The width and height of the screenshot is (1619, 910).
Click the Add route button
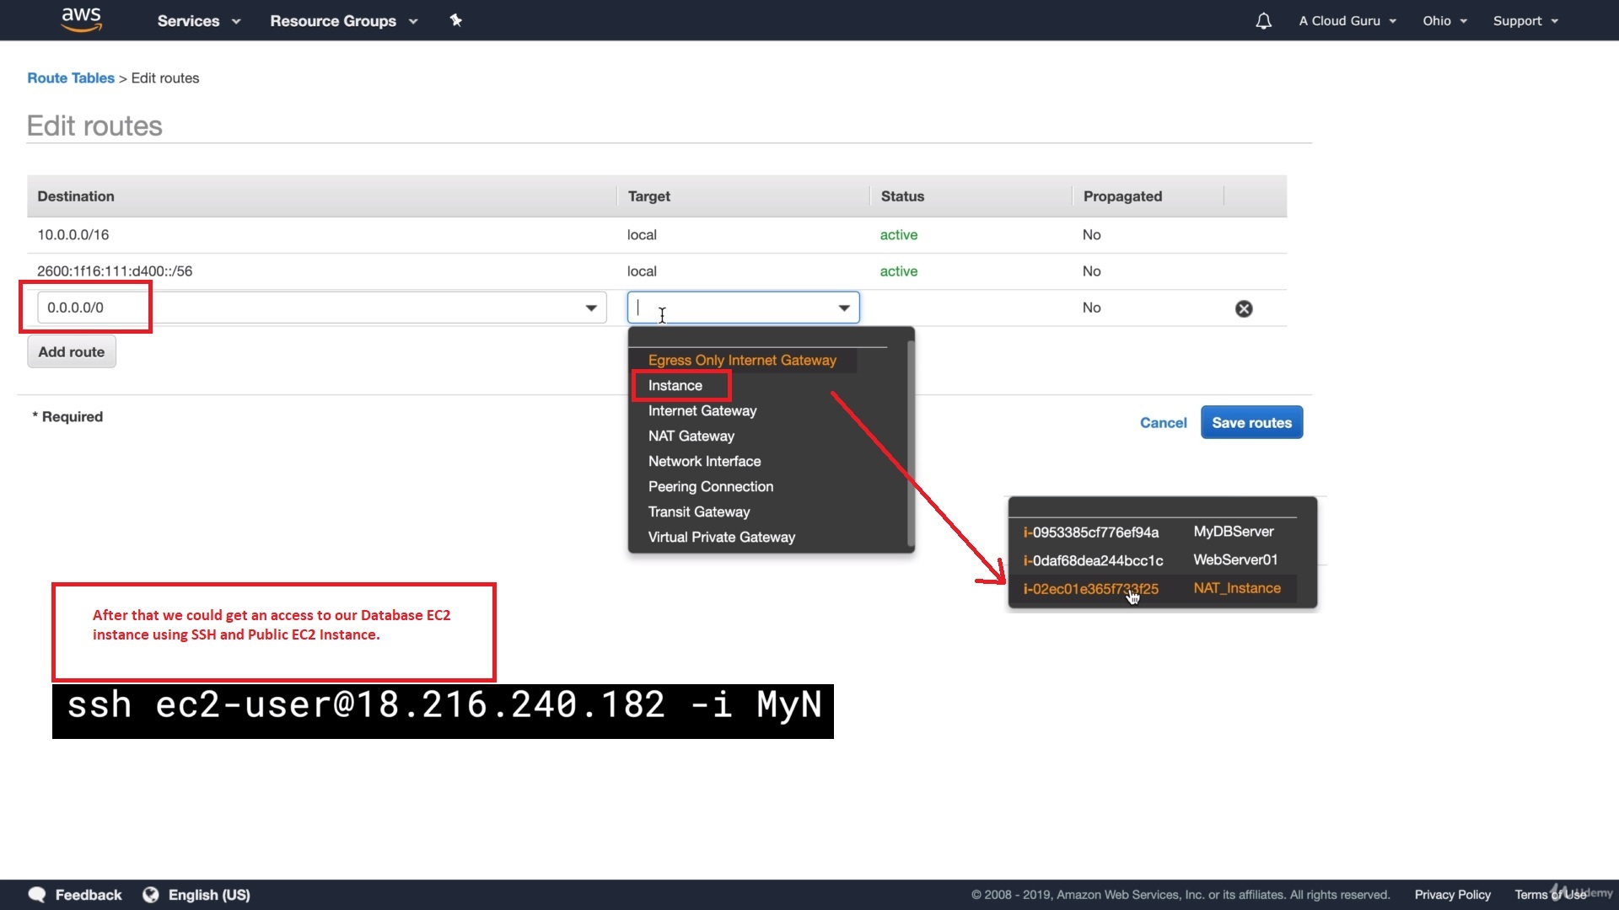click(72, 352)
